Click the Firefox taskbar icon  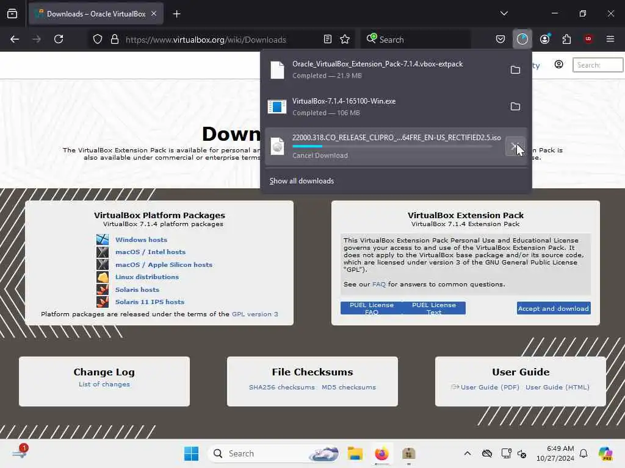(x=381, y=453)
